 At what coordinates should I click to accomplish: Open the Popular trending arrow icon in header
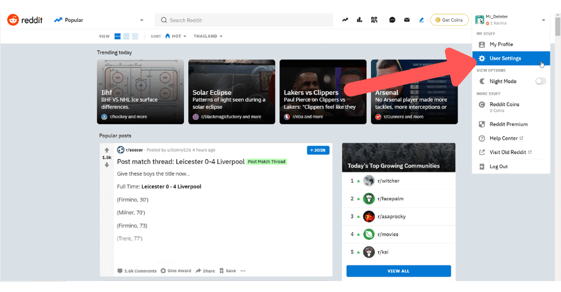[x=345, y=20]
